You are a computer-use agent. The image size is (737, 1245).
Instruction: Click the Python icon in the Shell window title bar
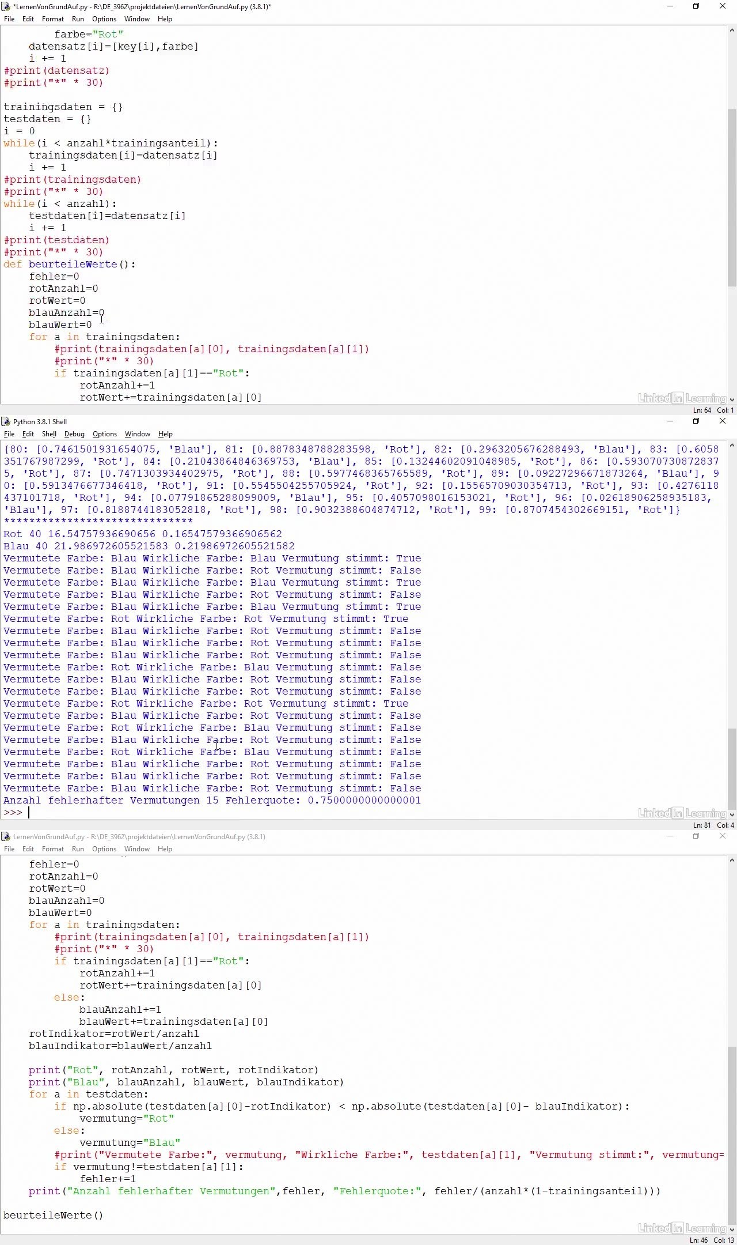[x=6, y=421]
